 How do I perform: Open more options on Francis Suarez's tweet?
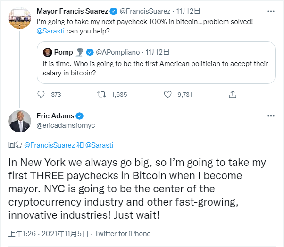tap(270, 11)
